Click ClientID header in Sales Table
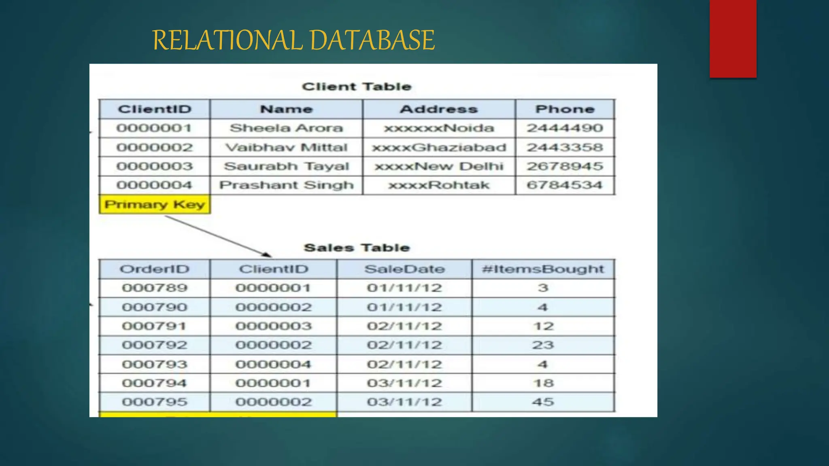This screenshot has height=466, width=829. click(273, 269)
